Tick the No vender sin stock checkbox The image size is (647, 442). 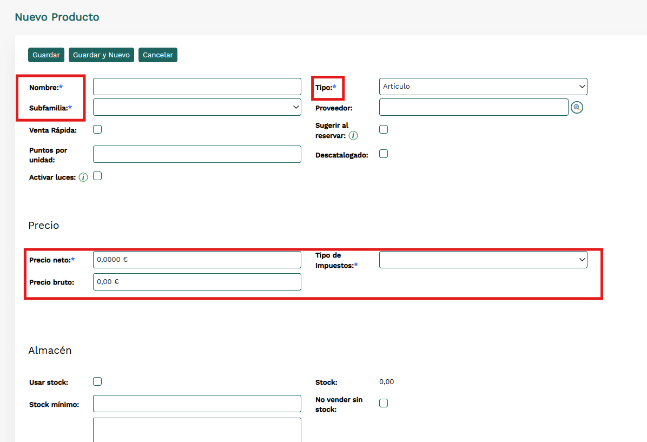(384, 403)
